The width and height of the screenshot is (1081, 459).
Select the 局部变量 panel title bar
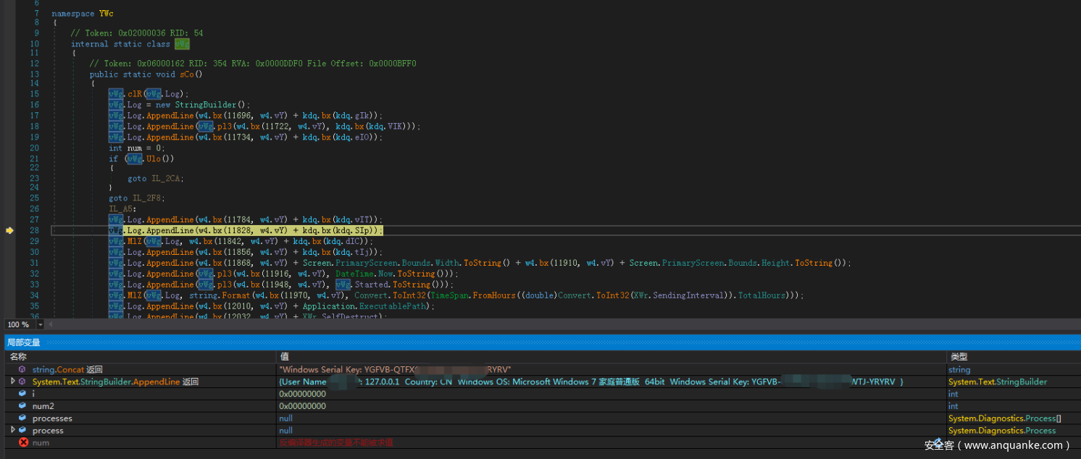24,342
